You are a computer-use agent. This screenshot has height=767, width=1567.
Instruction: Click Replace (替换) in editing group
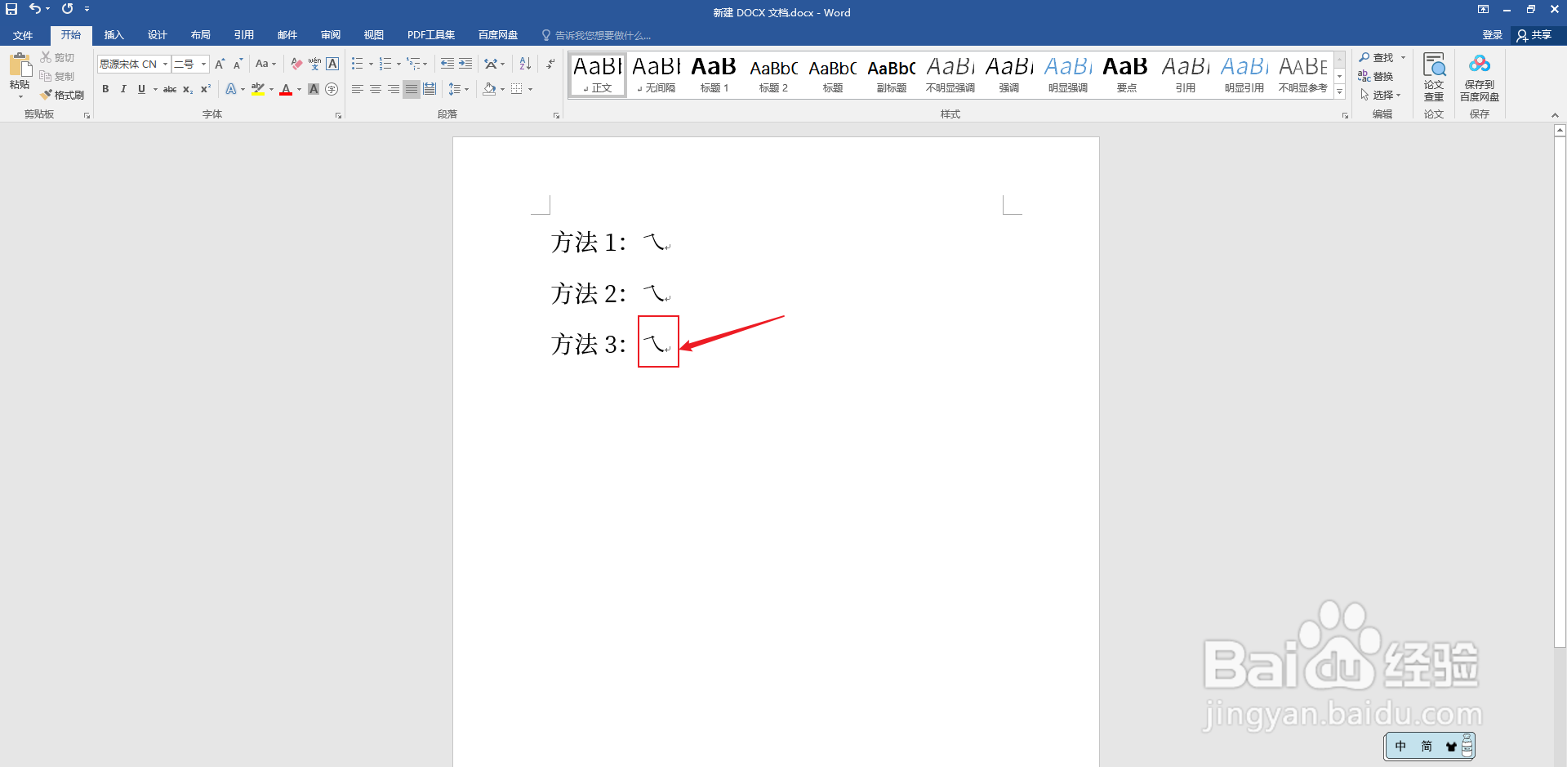(1376, 76)
